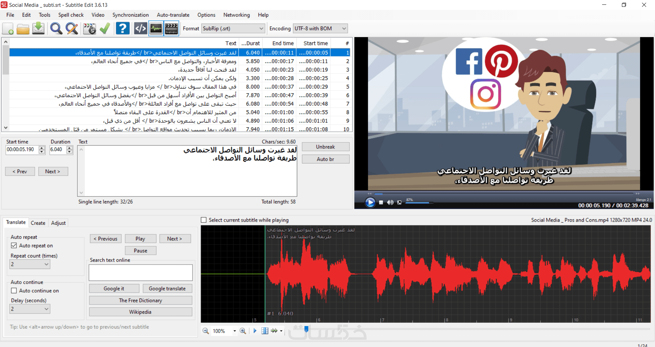Screen dimensions: 655x347
Task: Sort the list by the End time column header
Action: [x=279, y=43]
